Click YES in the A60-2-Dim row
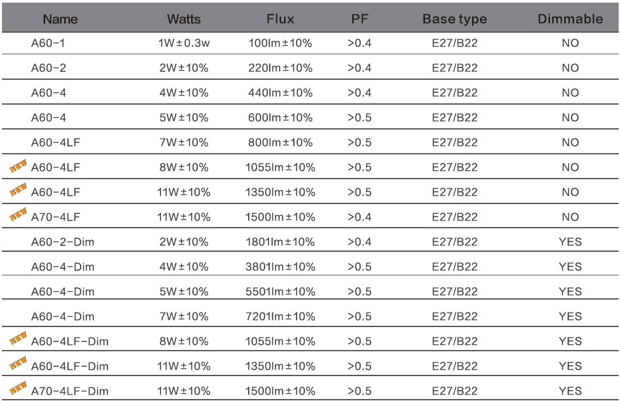This screenshot has width=620, height=401. coord(570,242)
